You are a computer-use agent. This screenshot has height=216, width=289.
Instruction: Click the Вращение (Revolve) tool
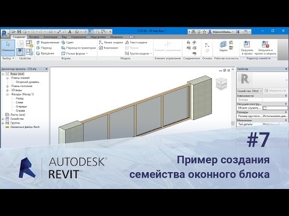45,53
